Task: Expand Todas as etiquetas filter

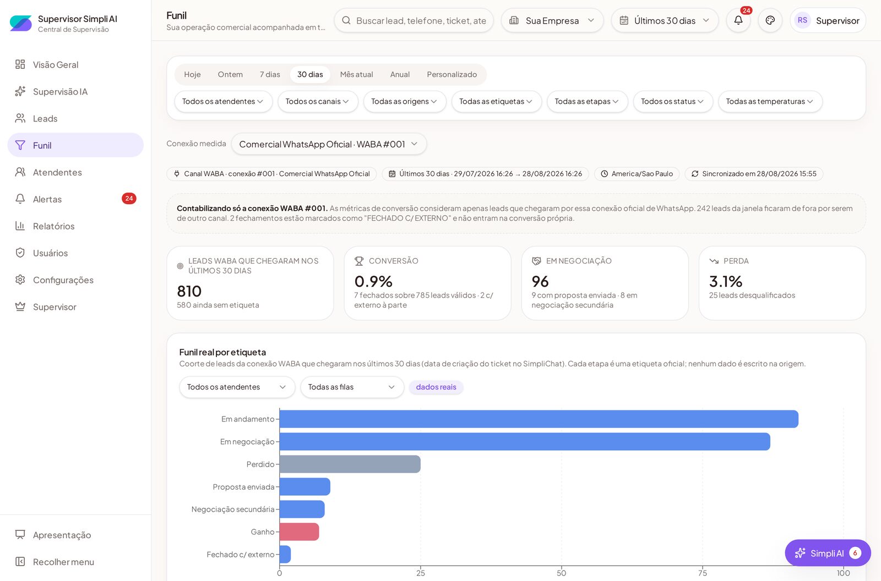Action: [496, 101]
